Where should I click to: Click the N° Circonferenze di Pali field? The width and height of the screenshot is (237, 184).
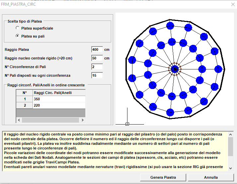(x=97, y=67)
